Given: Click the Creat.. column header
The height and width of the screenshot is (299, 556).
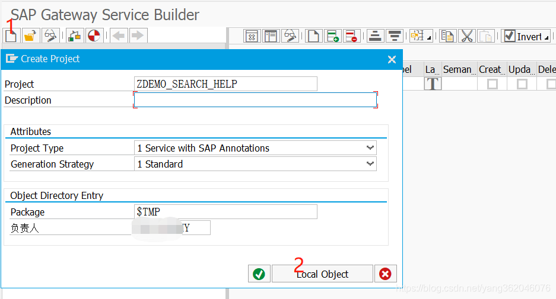Looking at the screenshot, I should [492, 69].
